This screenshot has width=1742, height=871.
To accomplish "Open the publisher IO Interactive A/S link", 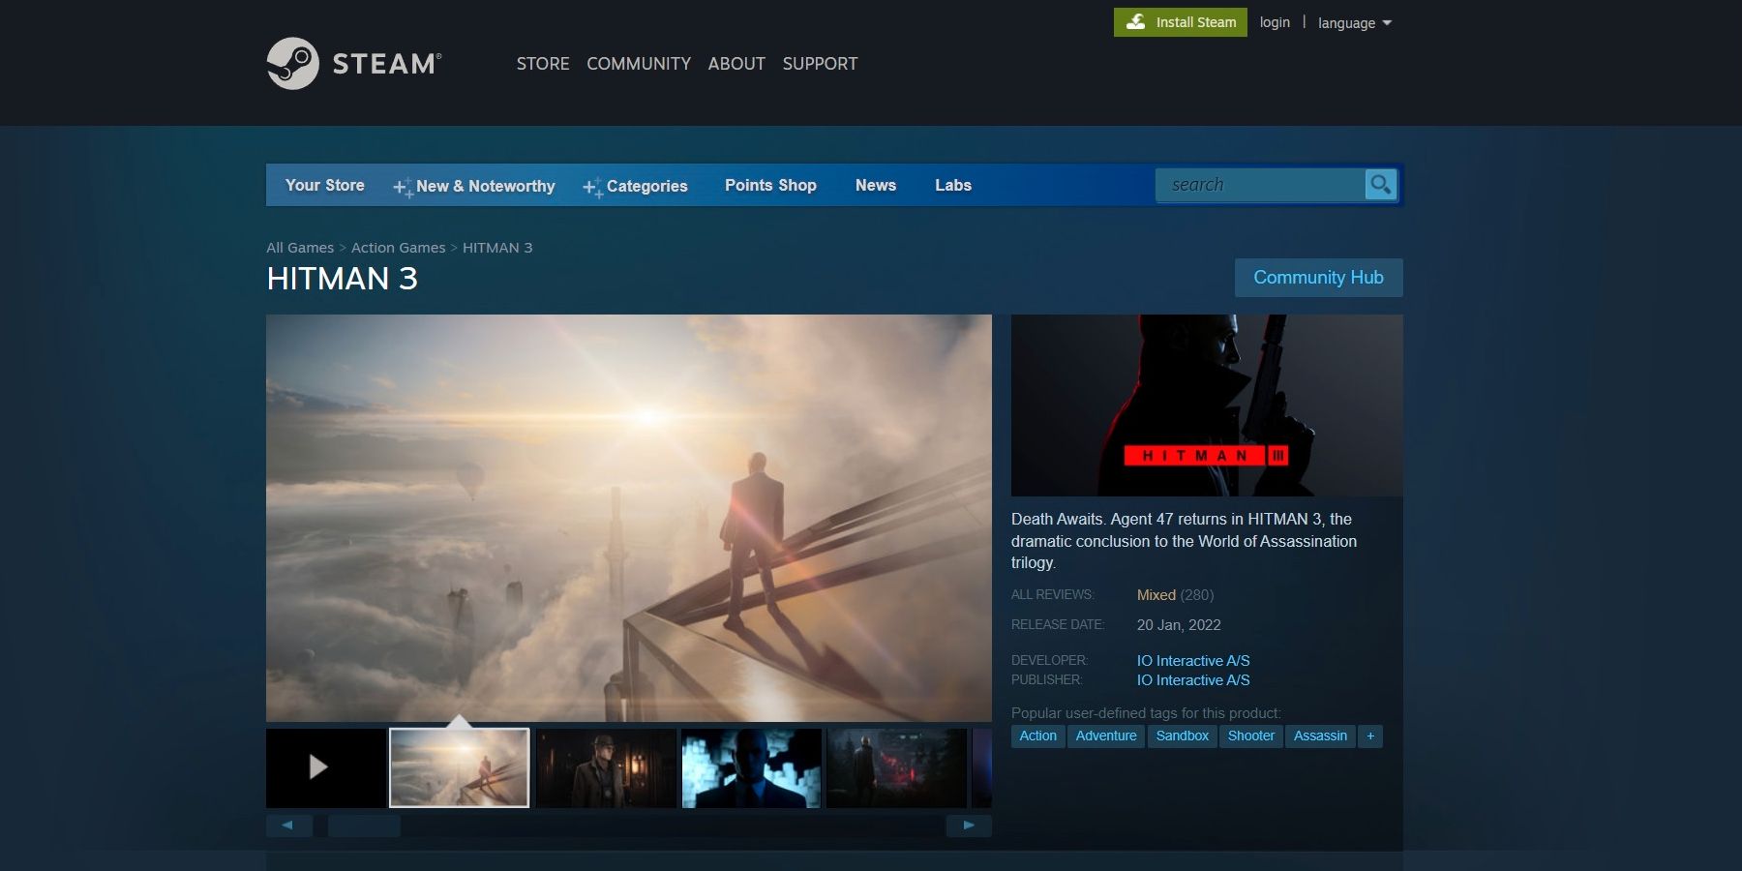I will [x=1193, y=680].
